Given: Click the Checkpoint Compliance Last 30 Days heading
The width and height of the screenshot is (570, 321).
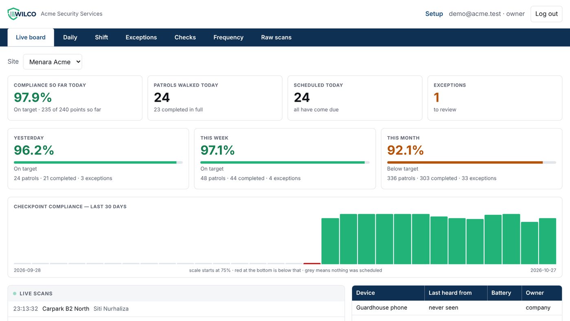Looking at the screenshot, I should 70,207.
